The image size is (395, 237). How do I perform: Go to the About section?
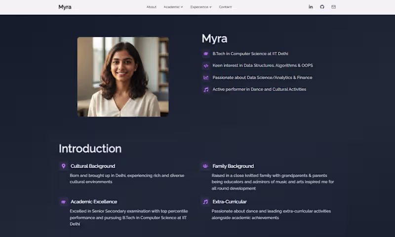[x=152, y=7]
